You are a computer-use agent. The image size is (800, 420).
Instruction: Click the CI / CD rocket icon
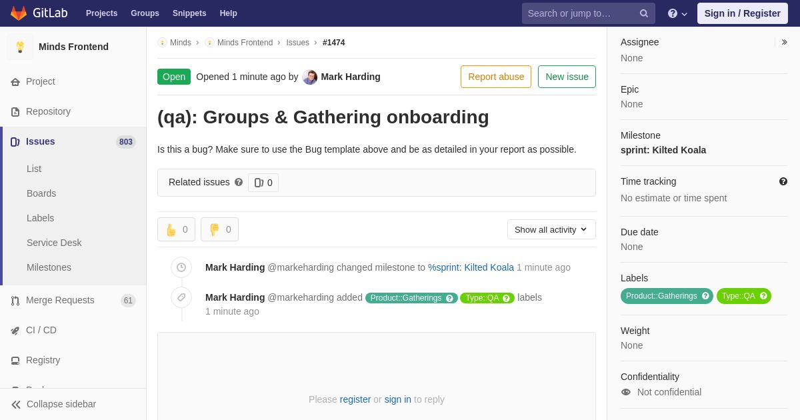[x=15, y=331]
